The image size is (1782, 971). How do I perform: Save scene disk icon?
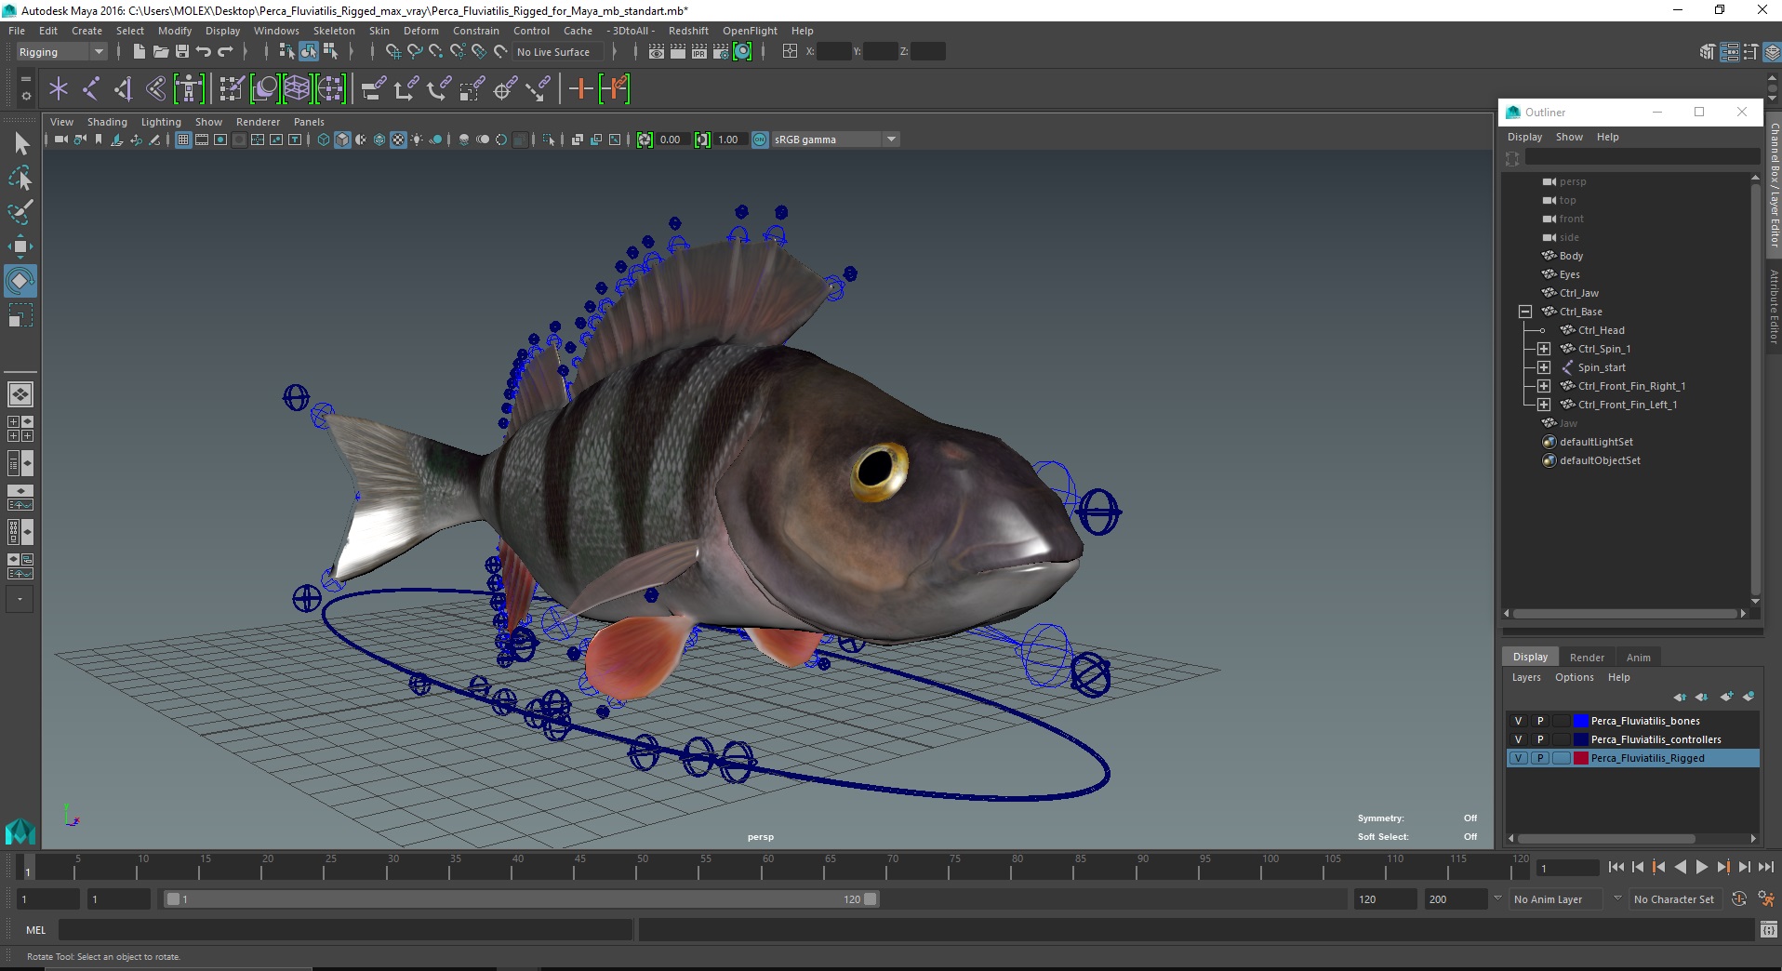[182, 52]
